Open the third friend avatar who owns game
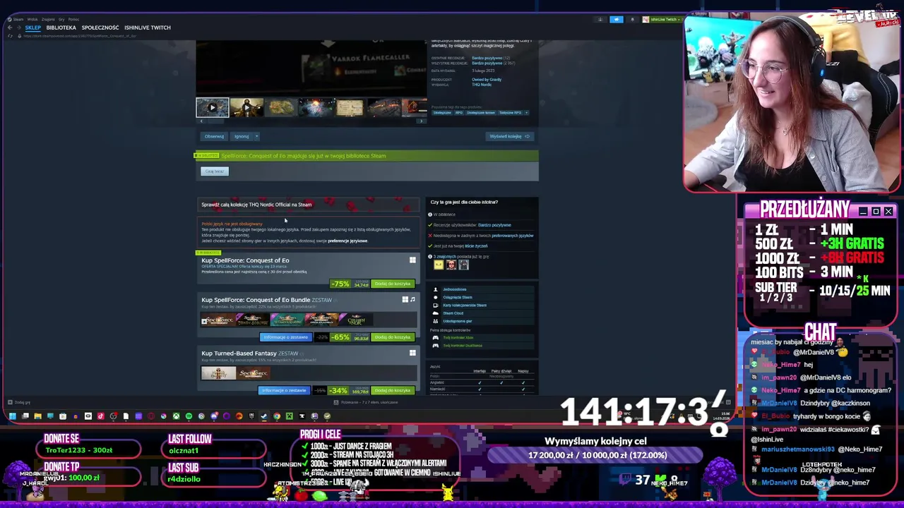Image resolution: width=904 pixels, height=508 pixels. tap(463, 265)
